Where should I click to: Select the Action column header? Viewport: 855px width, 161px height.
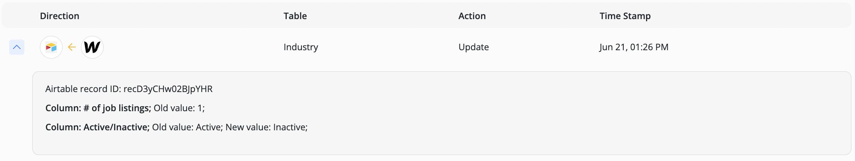[x=472, y=16]
